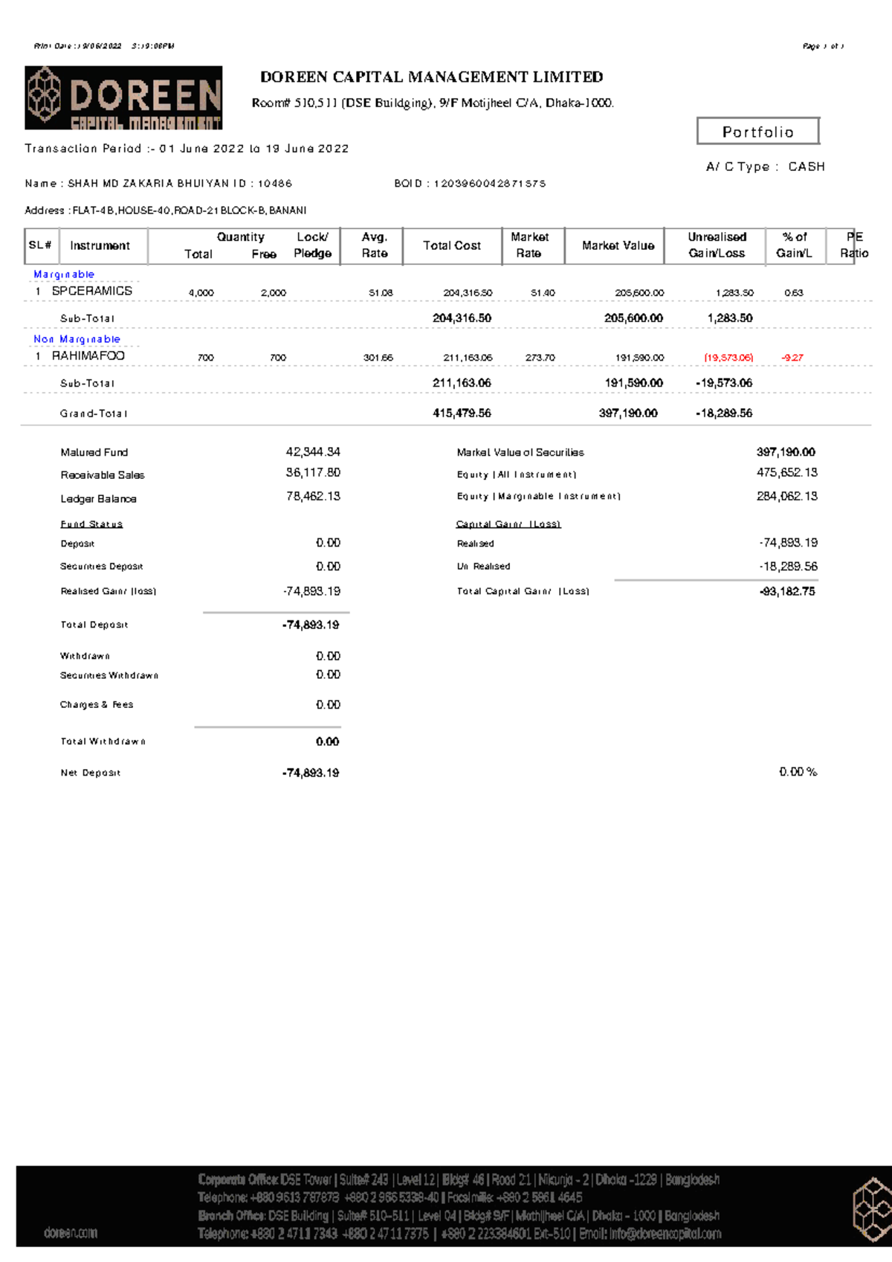Select the Portfolio title box
Image resolution: width=892 pixels, height=1262 pixels.
(758, 132)
